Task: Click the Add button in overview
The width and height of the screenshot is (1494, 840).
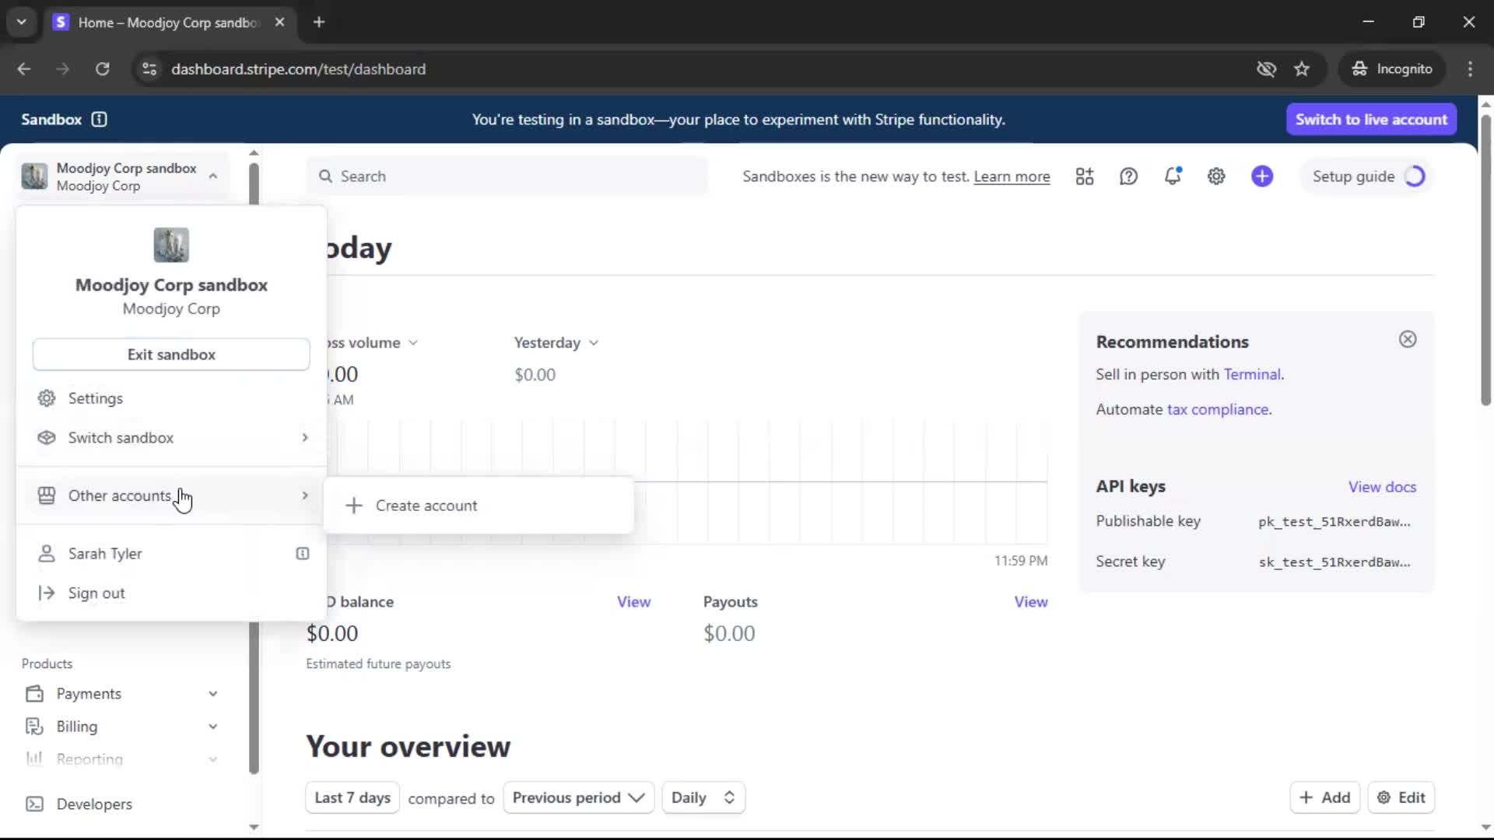Action: coord(1324,798)
